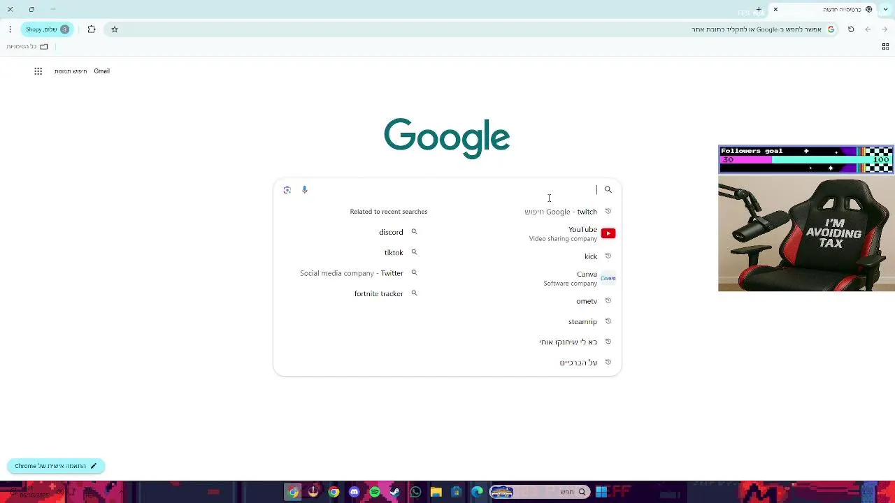895x503 pixels.
Task: Open Microsoft Store from the taskbar
Action: [x=457, y=493]
